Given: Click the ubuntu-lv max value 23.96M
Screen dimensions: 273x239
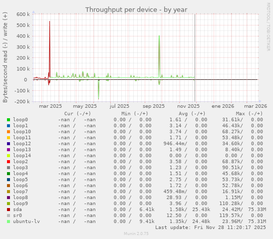Looking at the screenshot, I should tap(232, 222).
